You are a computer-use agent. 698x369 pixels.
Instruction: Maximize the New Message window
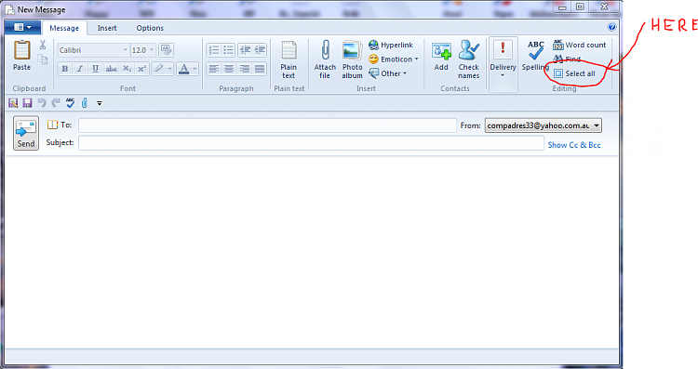click(580, 7)
